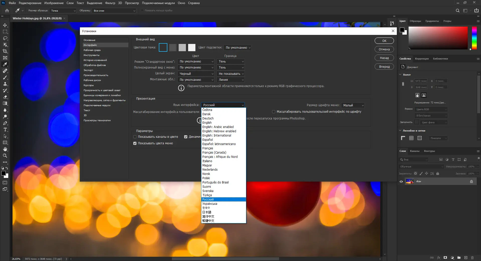Choose English from the language list

(x=207, y=123)
